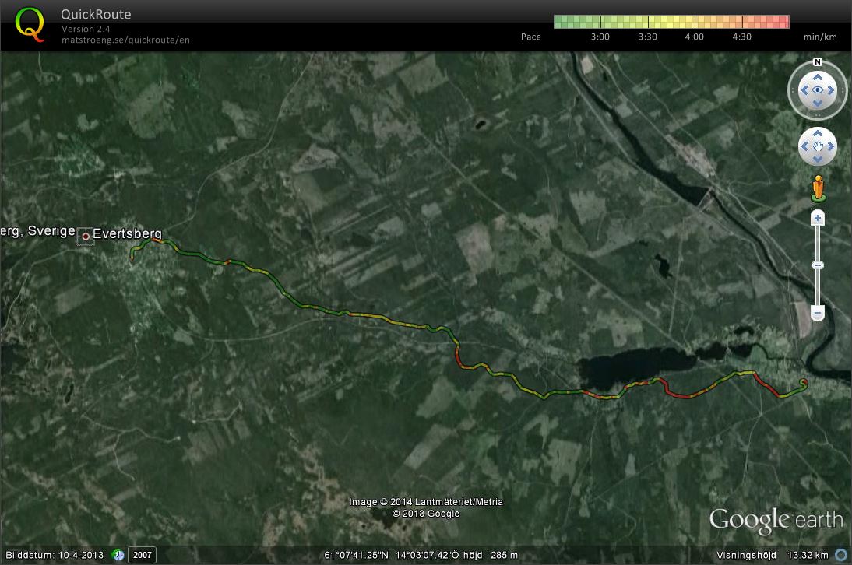The image size is (852, 565).
Task: Select the orange Street View pegman
Action: pos(818,188)
